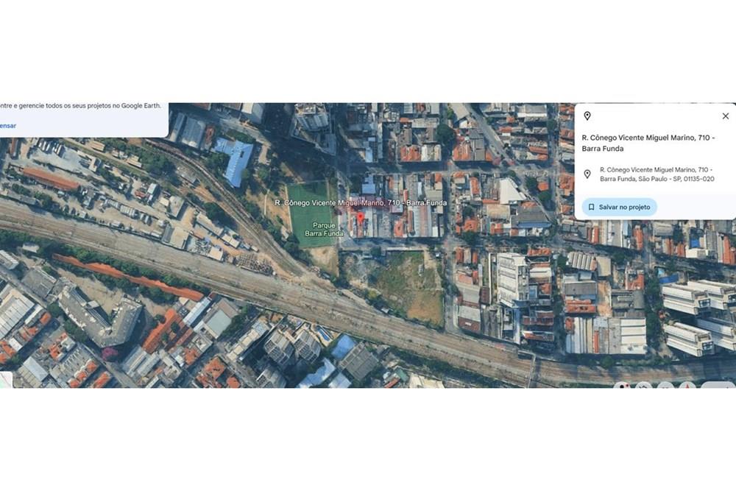Viewport: 736px width, 491px height.
Task: Click the full address ending in 01135-020
Action: (657, 174)
